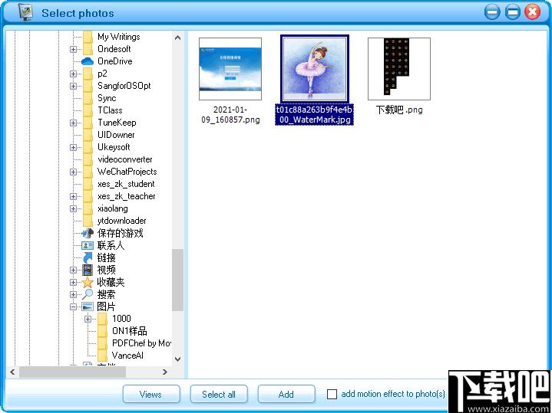Click the Sync folder icon
This screenshot has width=552, height=413.
[88, 98]
